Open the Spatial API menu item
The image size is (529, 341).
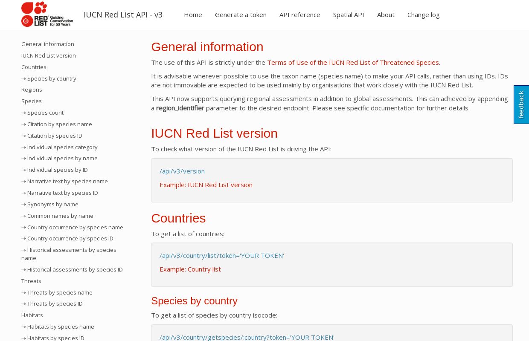pyautogui.click(x=349, y=15)
